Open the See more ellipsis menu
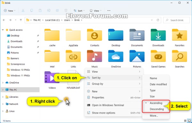The height and width of the screenshot is (123, 192). coord(109,11)
